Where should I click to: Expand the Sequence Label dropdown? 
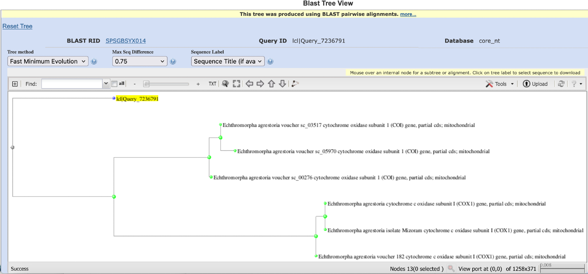228,61
